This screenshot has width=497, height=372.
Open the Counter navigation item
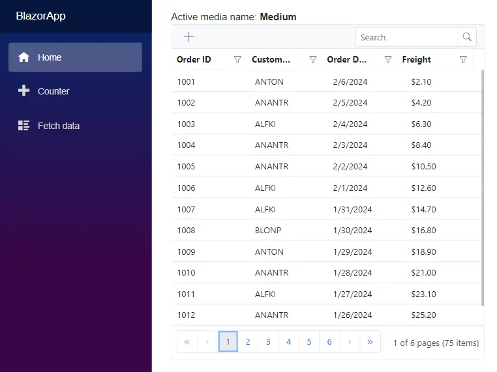coord(75,91)
